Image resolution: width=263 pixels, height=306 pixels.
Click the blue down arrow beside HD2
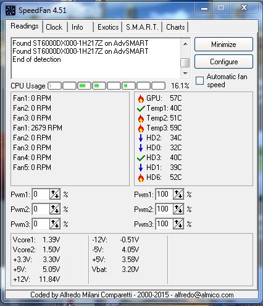(141, 138)
